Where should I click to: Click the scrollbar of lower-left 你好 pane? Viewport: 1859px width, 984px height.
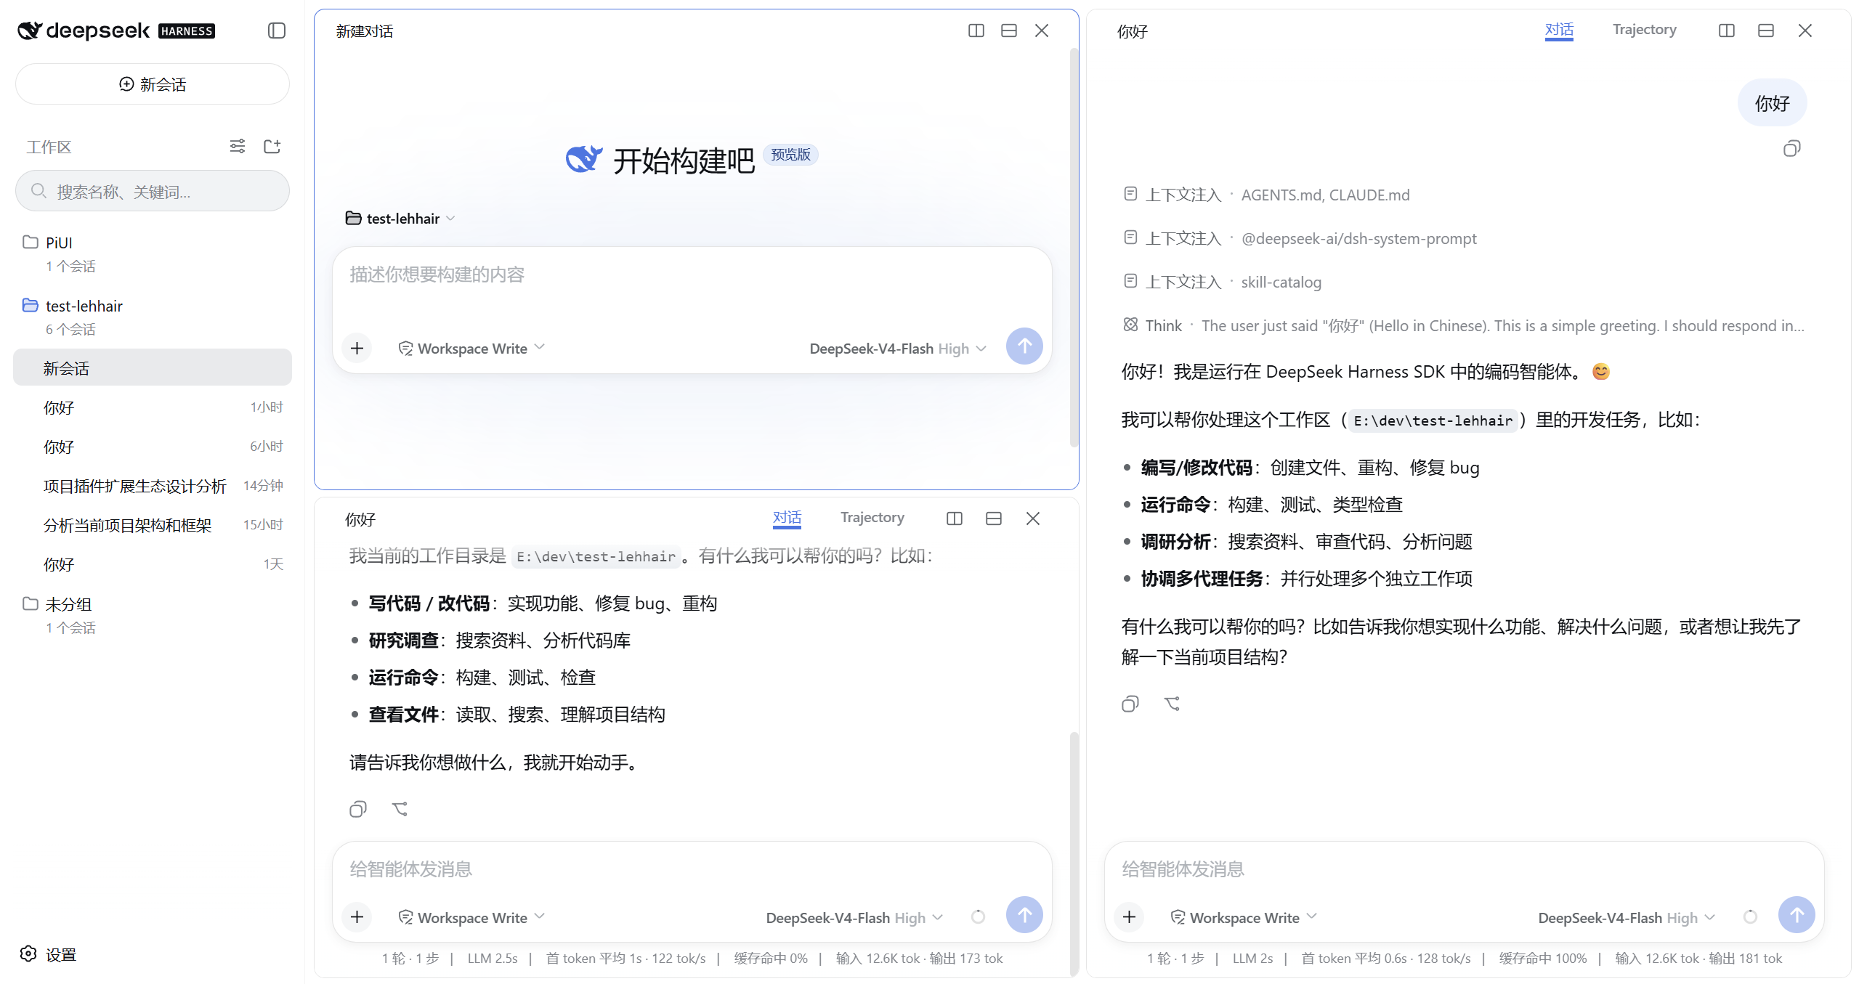(x=1074, y=853)
